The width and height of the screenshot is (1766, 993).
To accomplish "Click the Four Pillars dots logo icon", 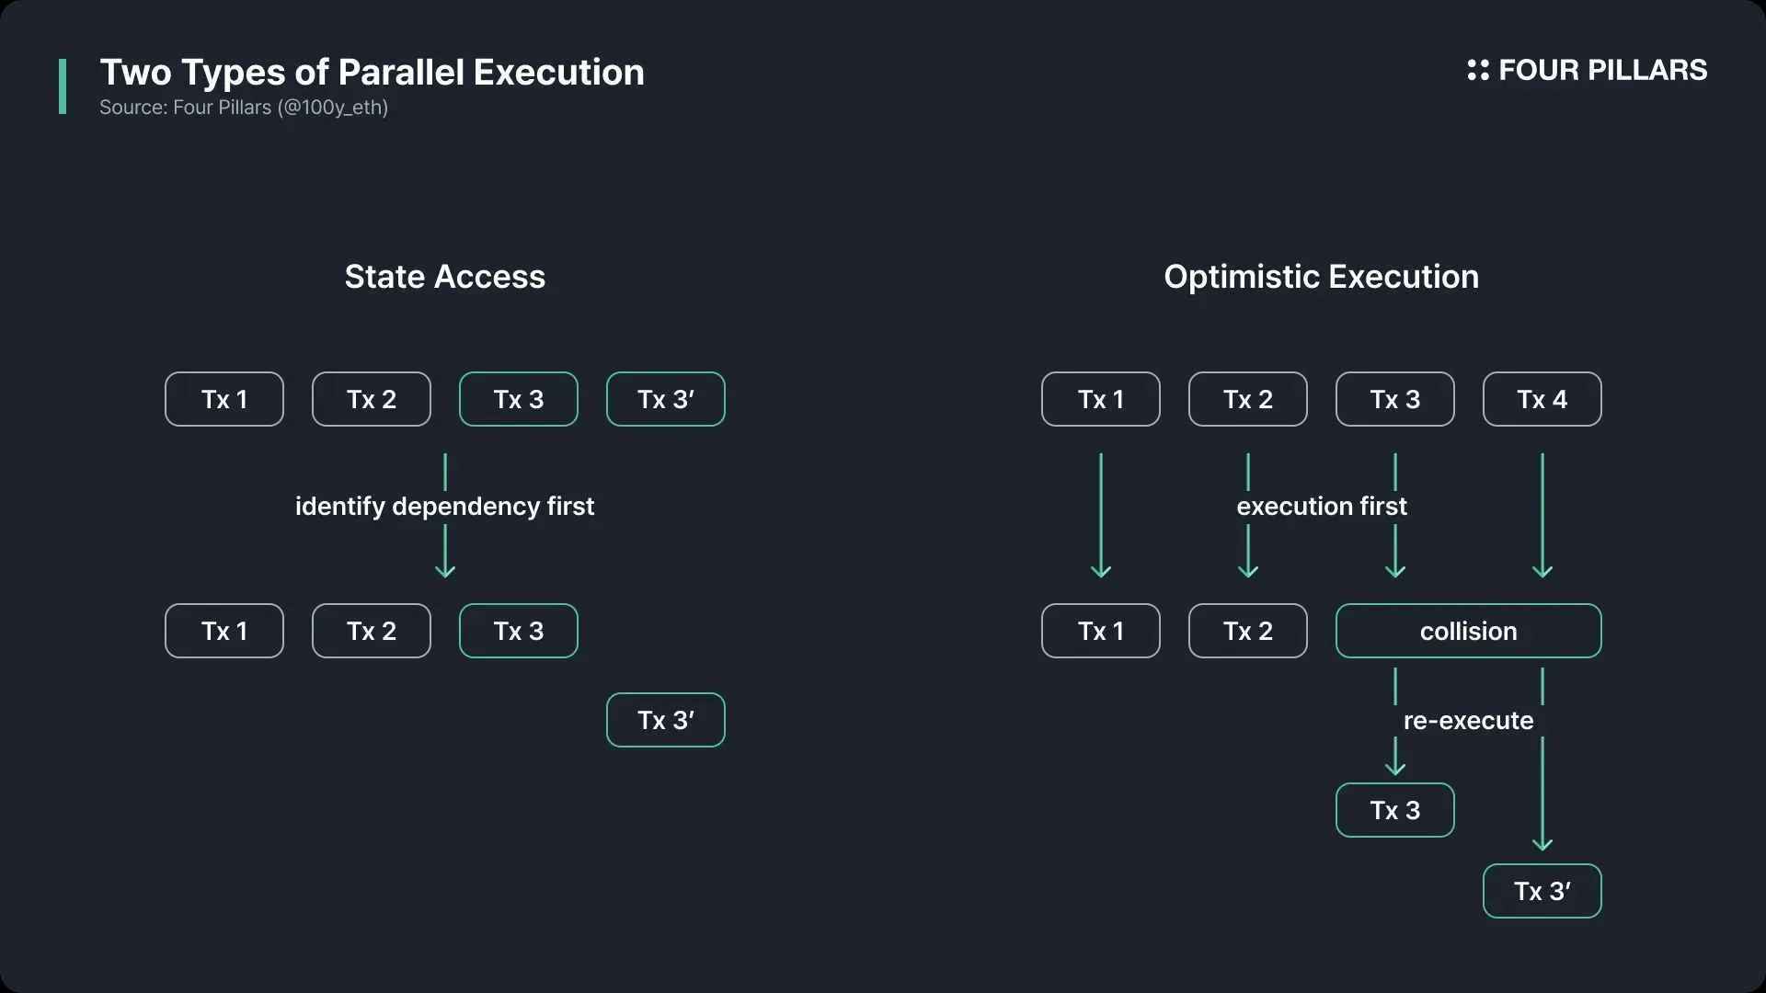I will coord(1477,70).
